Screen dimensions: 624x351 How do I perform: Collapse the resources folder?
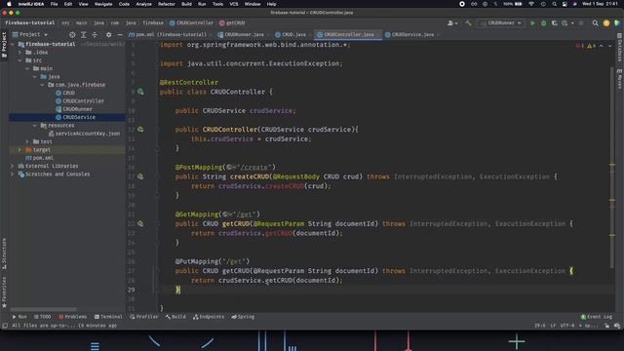(x=35, y=126)
